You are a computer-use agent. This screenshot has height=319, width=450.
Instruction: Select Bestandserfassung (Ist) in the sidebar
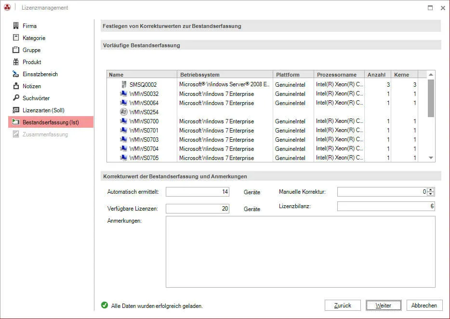pos(51,122)
